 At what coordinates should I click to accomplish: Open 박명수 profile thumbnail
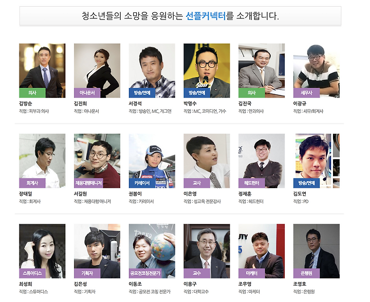[207, 71]
